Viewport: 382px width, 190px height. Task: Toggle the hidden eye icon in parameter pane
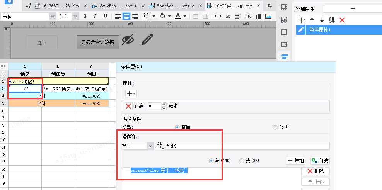(128, 40)
